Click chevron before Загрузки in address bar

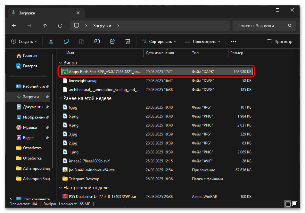coord(86,26)
